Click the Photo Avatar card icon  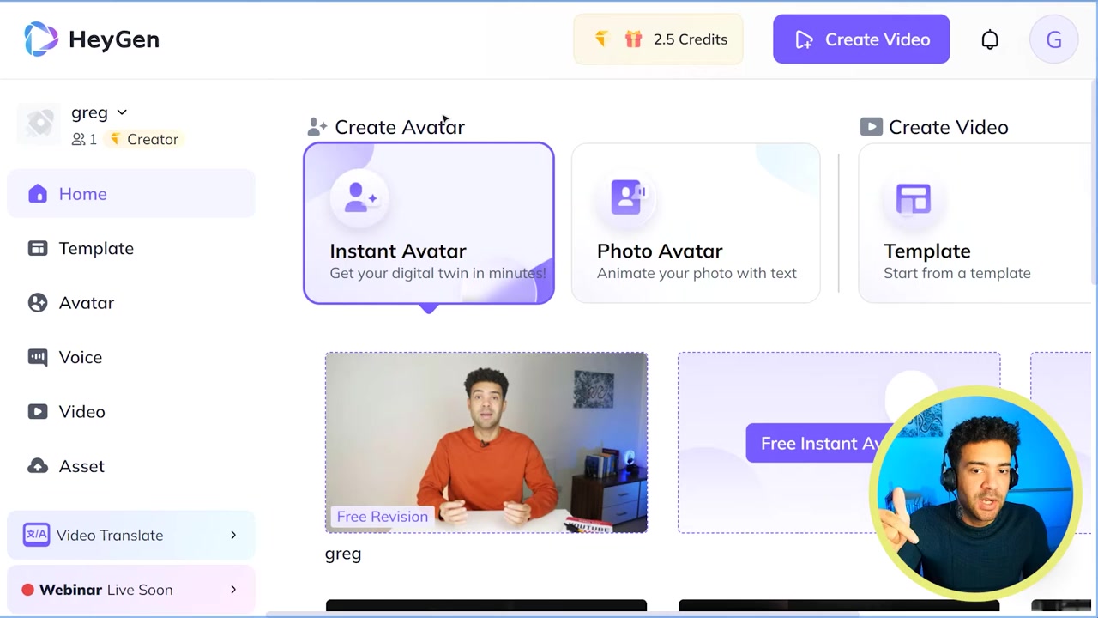pos(628,197)
